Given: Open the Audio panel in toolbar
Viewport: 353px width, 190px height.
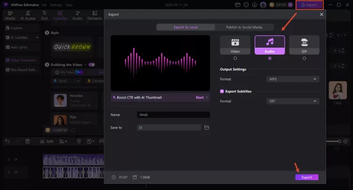Looking at the screenshot, I should click(77, 16).
